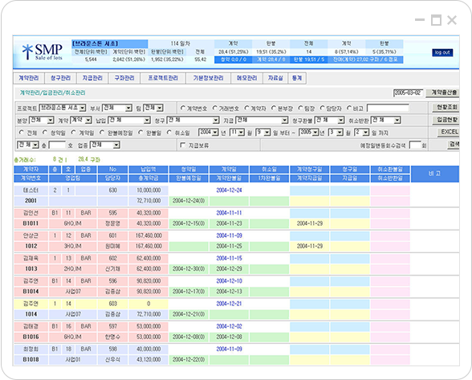Select the 기본정보관리 tab

[x=209, y=78]
